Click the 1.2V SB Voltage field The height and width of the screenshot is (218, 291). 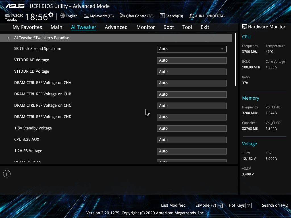[192, 151]
